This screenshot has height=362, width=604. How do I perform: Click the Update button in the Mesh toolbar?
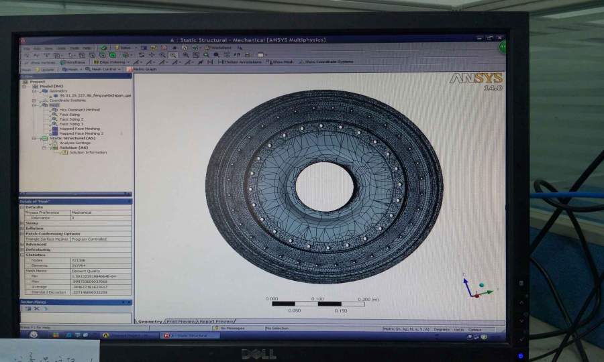(x=46, y=69)
